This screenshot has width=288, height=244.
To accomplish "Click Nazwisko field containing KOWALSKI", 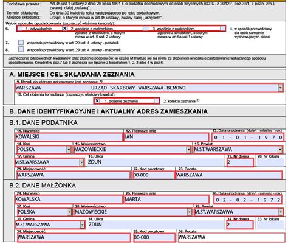I will click(69, 137).
